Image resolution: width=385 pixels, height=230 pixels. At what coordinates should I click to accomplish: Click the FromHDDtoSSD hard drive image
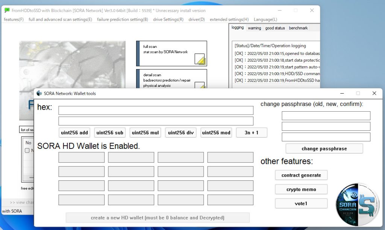coord(72,65)
